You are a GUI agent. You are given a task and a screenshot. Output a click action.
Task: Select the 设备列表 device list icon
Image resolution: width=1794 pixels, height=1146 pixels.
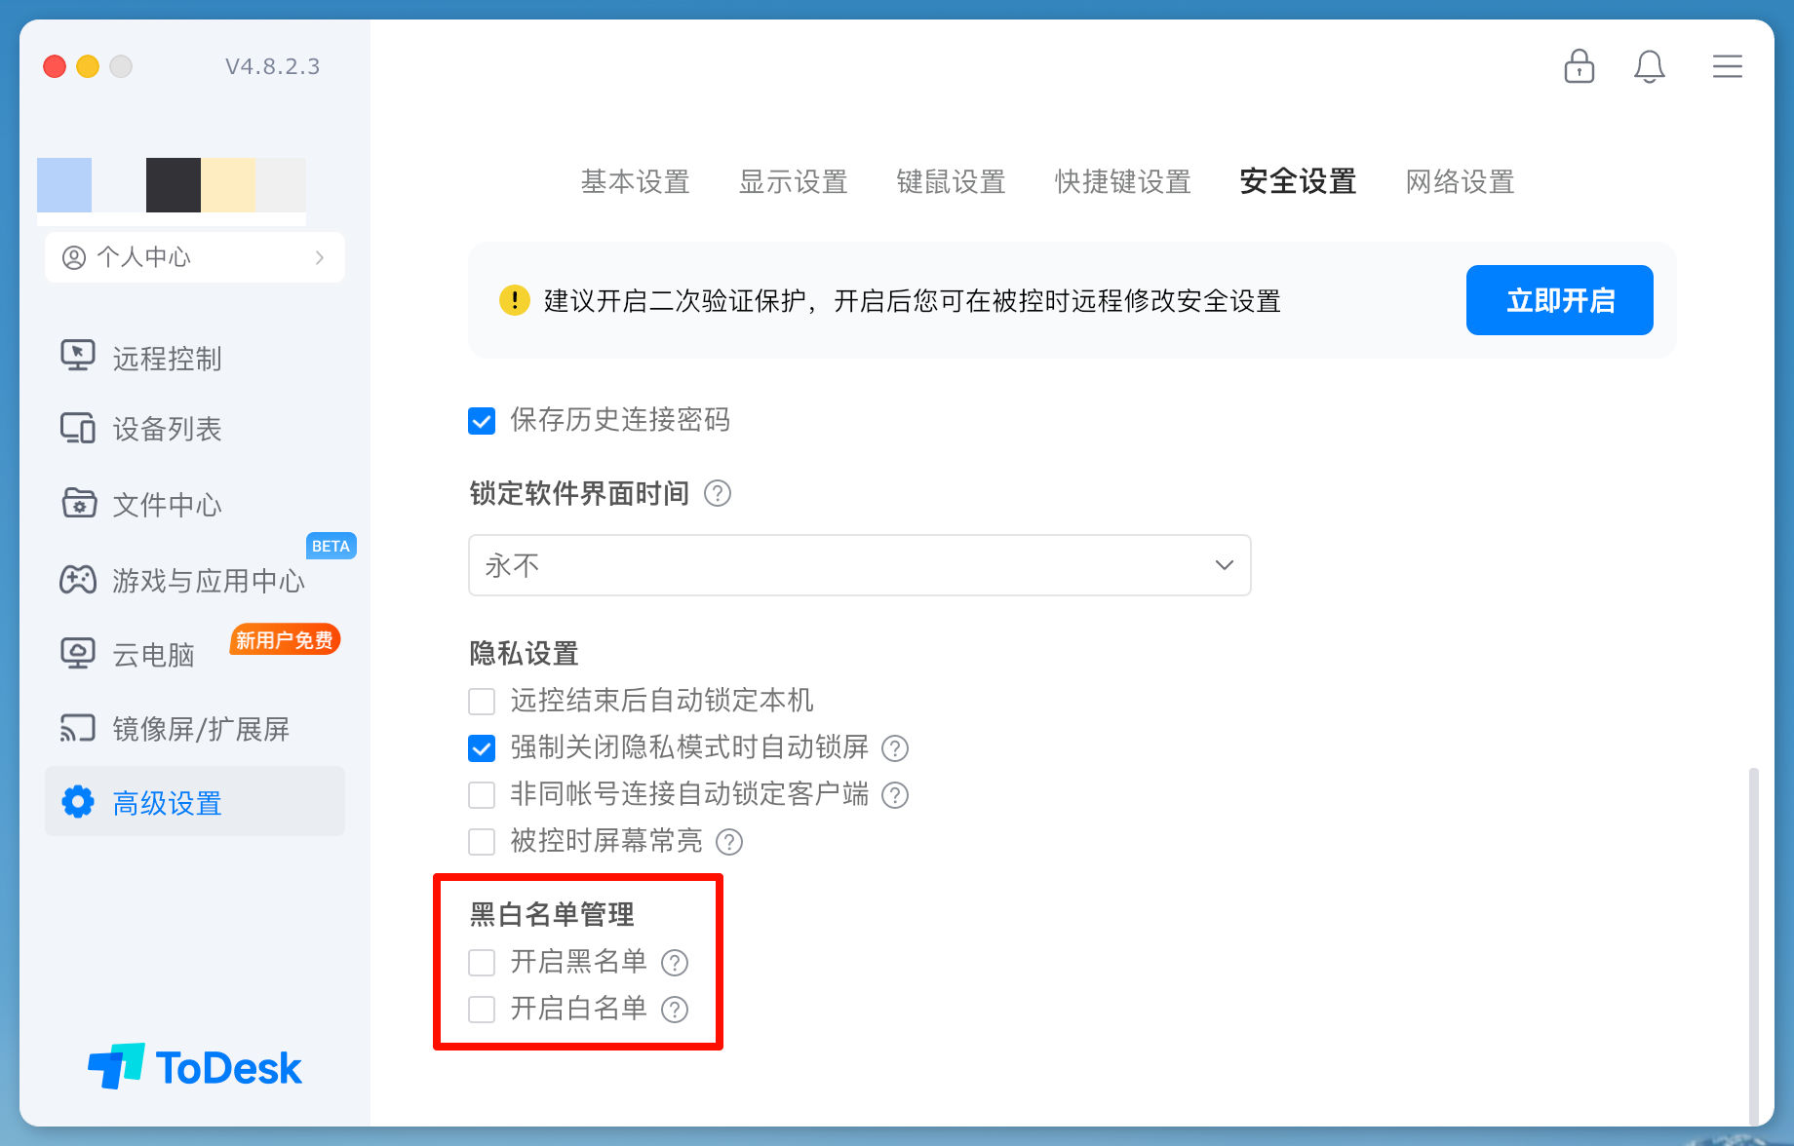(x=80, y=429)
